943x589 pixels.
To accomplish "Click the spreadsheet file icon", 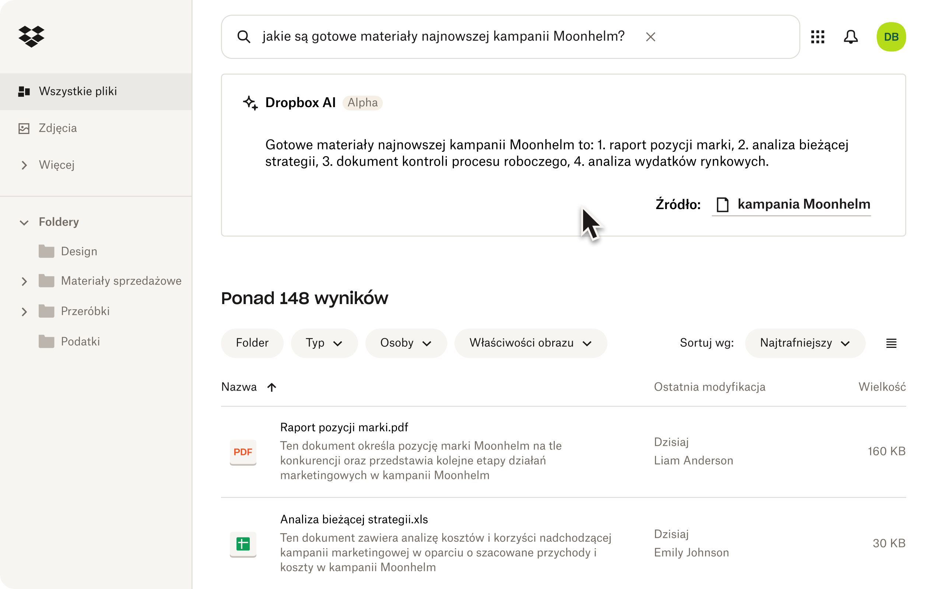I will 243,544.
